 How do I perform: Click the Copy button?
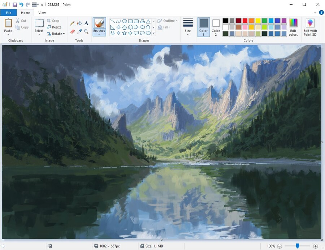coord(22,27)
